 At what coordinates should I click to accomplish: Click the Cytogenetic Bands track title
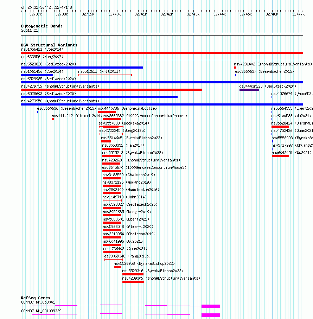click(42, 26)
